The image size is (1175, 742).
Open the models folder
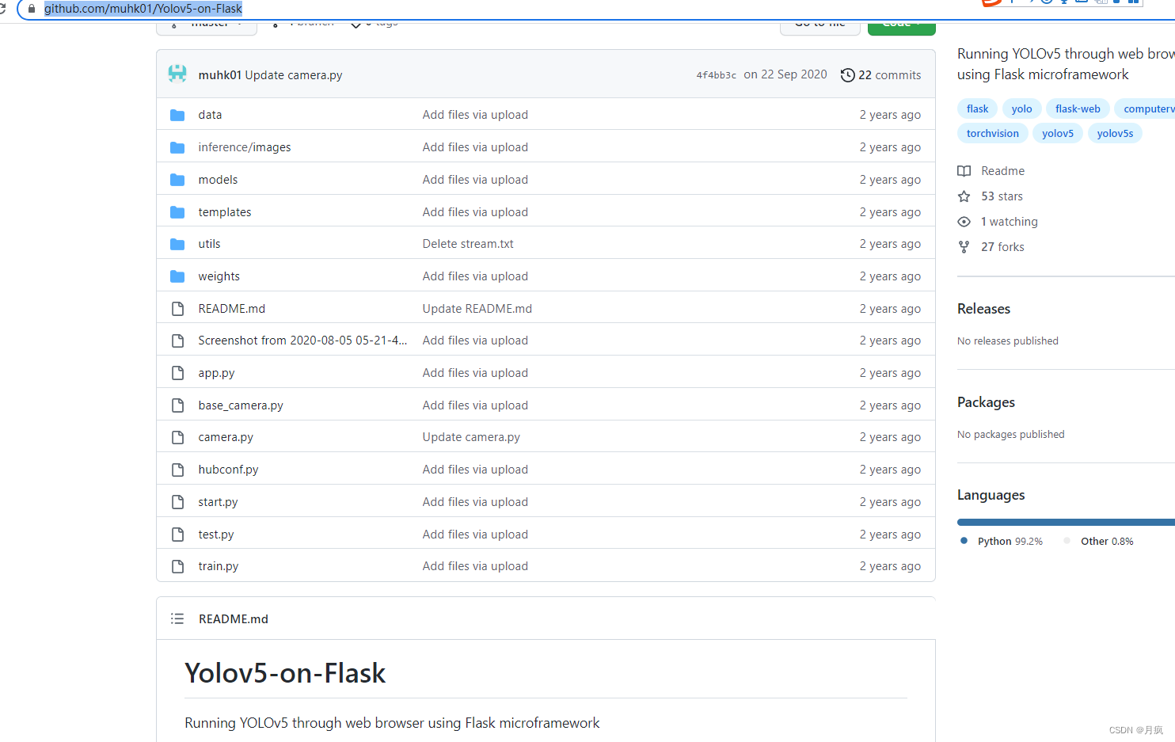[x=218, y=180]
